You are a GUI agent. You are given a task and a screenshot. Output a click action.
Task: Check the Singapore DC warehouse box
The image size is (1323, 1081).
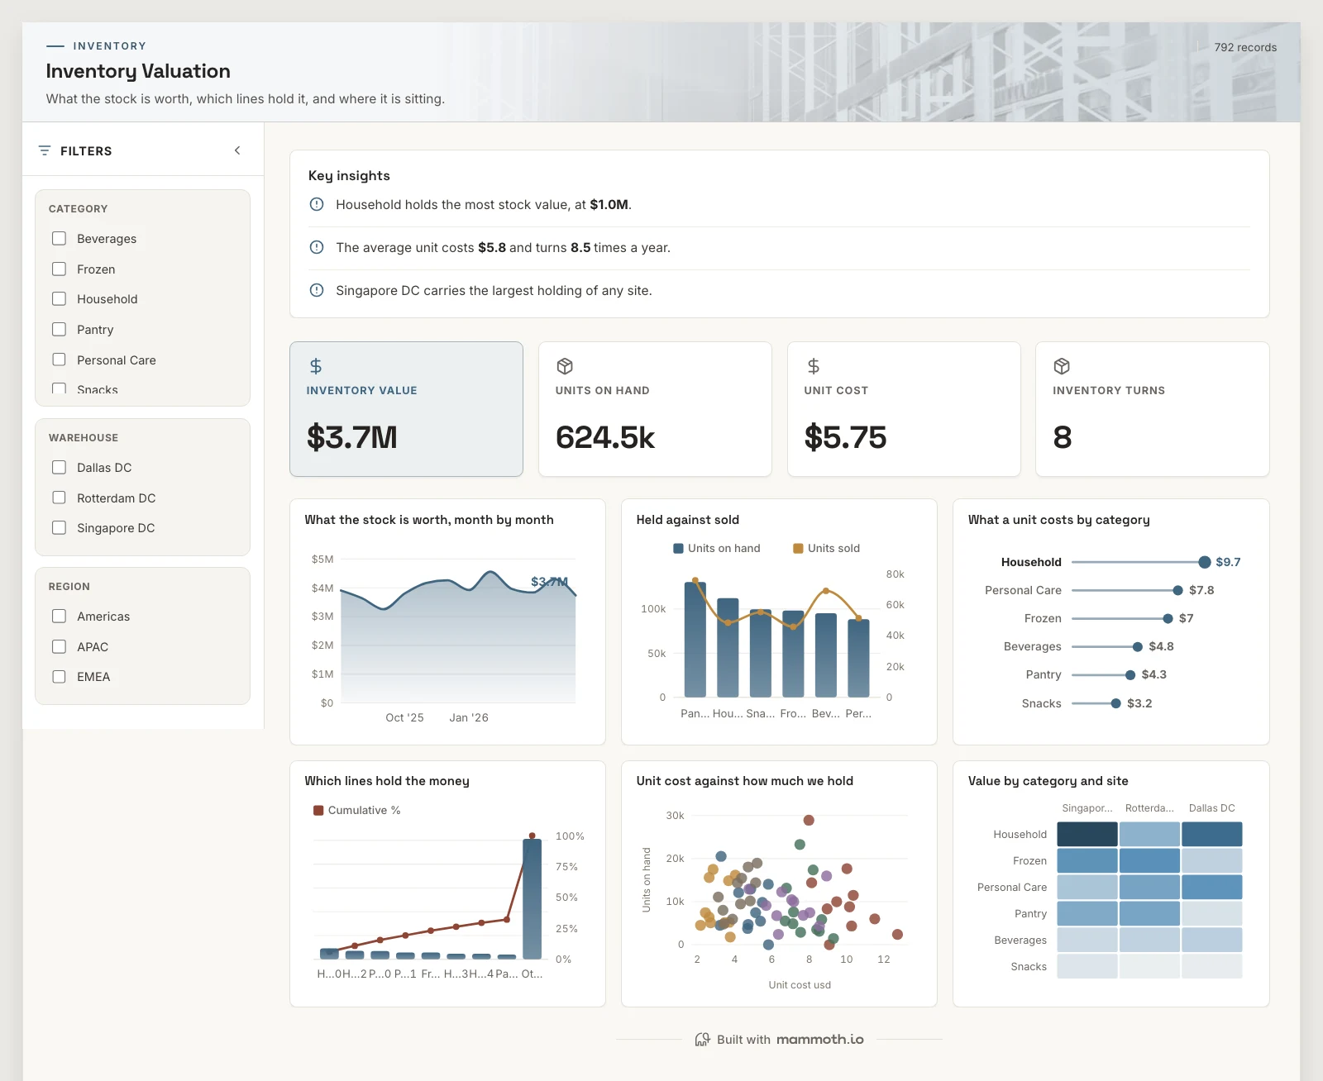coord(59,527)
